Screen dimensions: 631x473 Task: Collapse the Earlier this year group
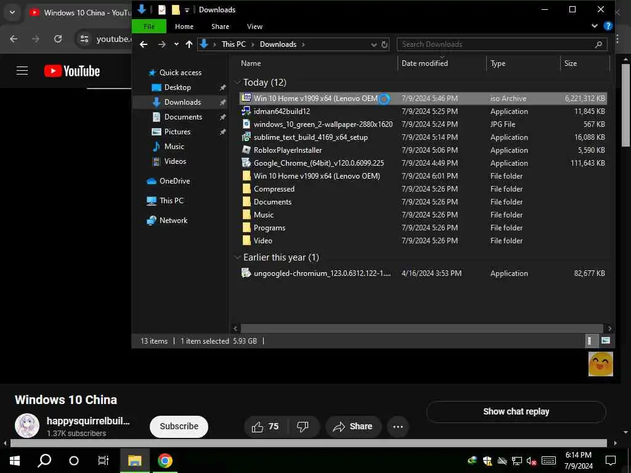[x=237, y=257]
